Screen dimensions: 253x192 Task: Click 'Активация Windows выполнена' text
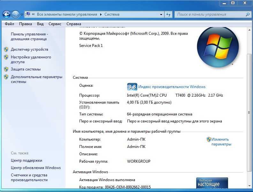(x=107, y=180)
